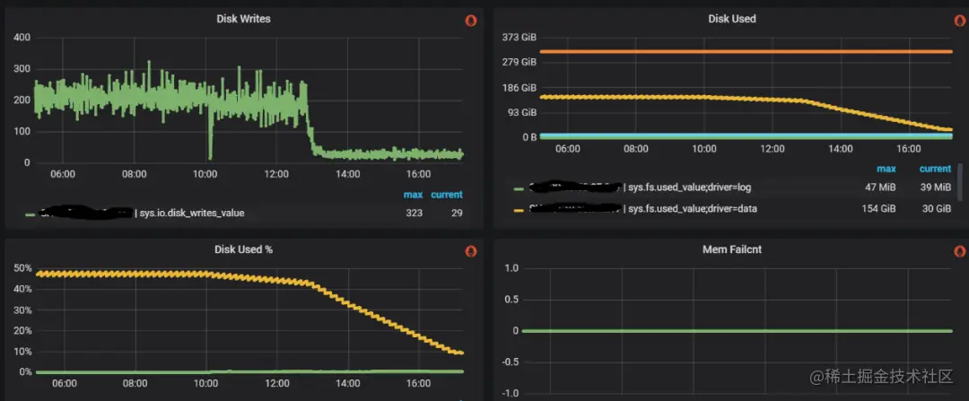
Task: Click the Disk Used legend scrollbar
Action: coord(960,181)
